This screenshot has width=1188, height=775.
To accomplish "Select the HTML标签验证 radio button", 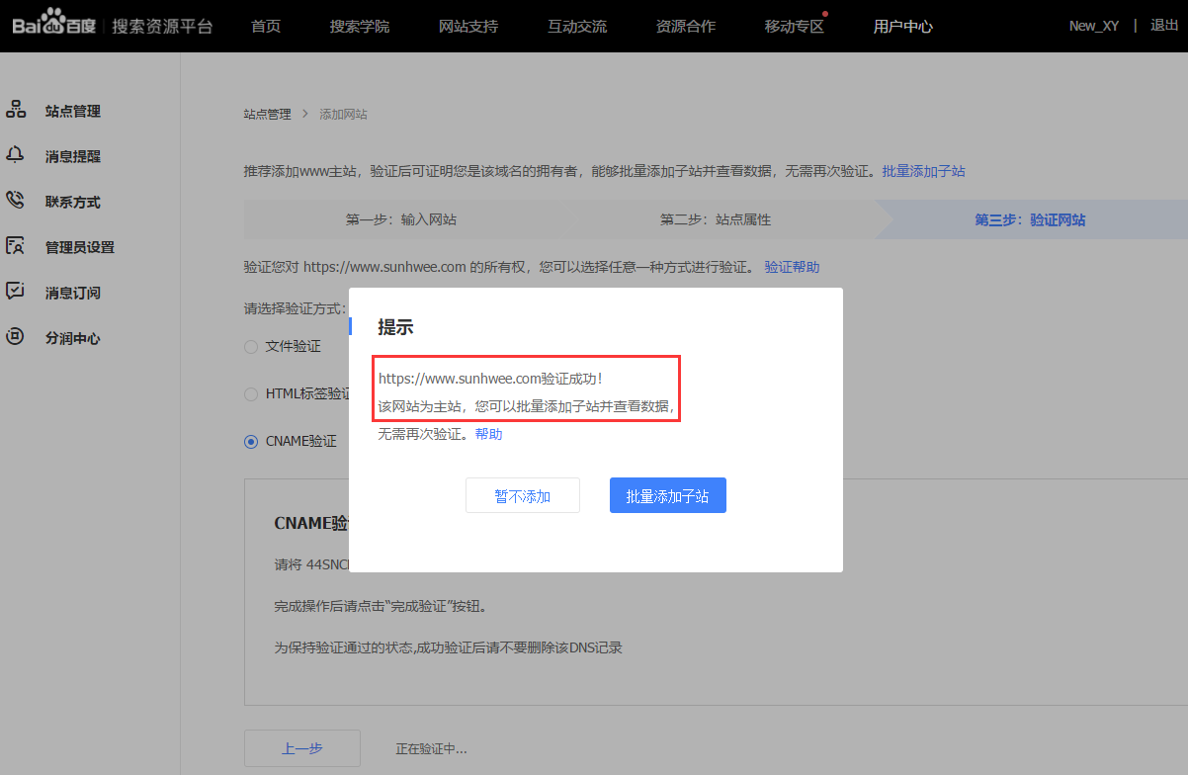I will pyautogui.click(x=251, y=393).
